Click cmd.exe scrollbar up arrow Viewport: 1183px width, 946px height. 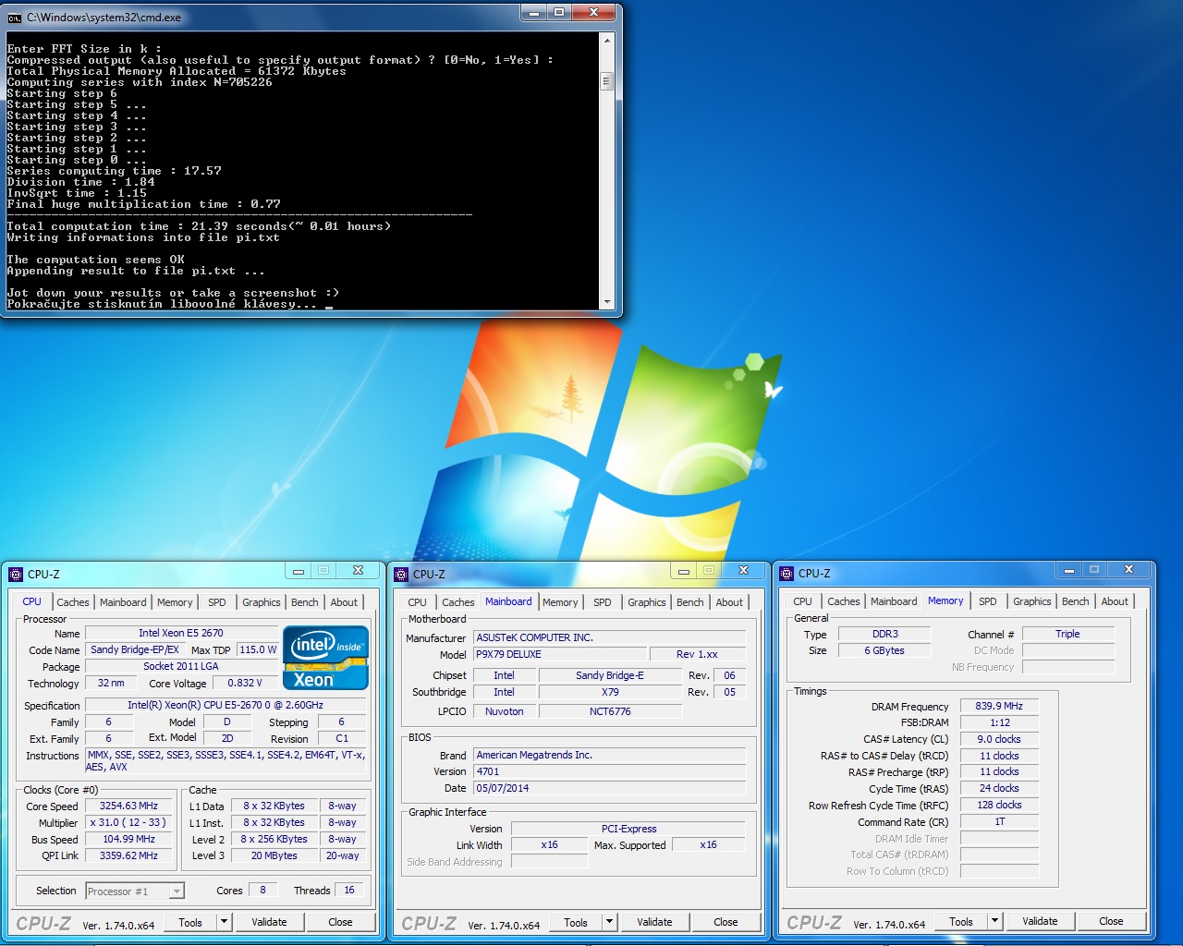click(x=607, y=41)
